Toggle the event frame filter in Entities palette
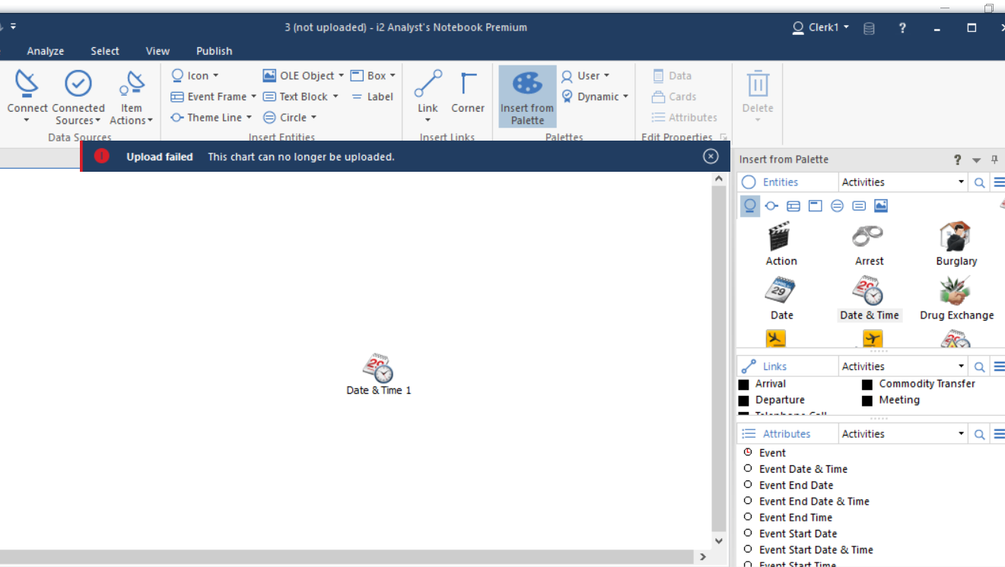The width and height of the screenshot is (1005, 567). coord(793,205)
